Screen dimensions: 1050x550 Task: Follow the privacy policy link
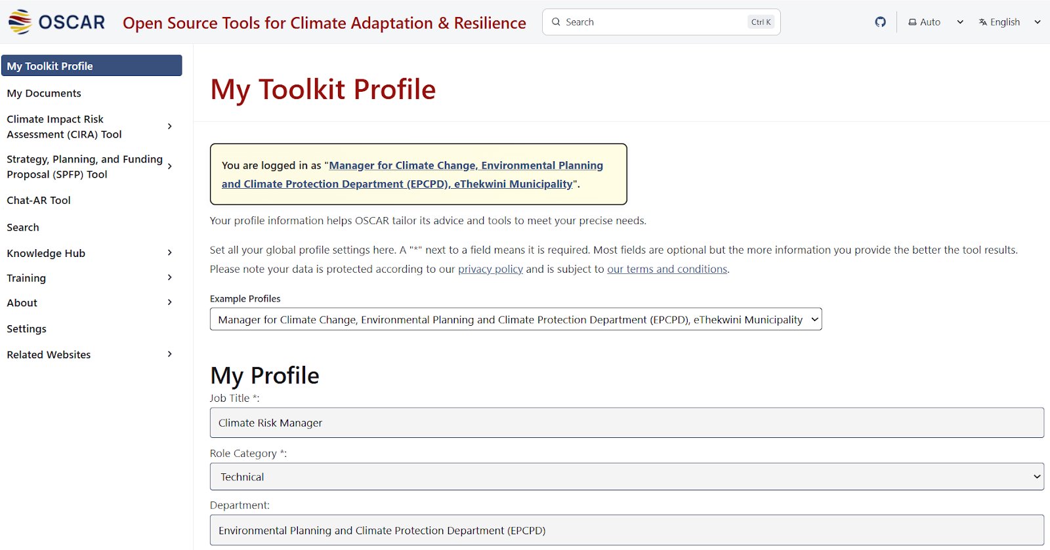click(490, 269)
